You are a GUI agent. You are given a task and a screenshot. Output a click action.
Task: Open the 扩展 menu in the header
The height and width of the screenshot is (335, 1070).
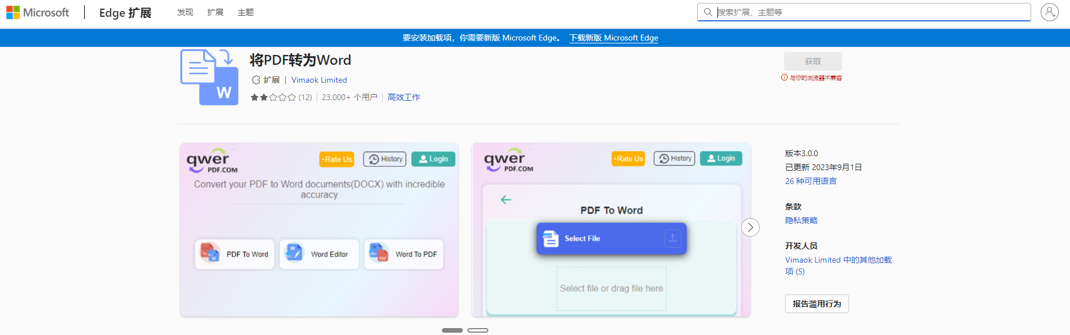point(215,12)
